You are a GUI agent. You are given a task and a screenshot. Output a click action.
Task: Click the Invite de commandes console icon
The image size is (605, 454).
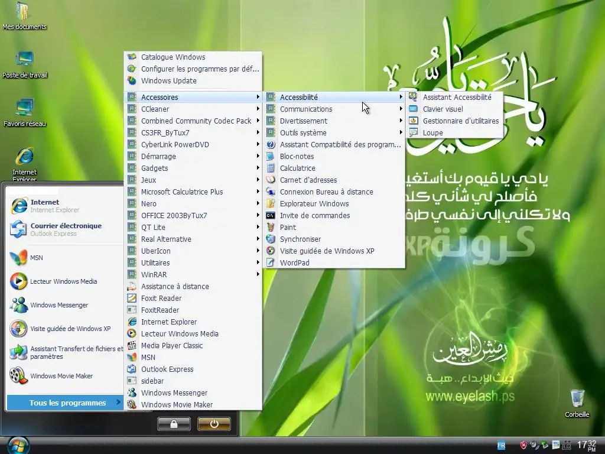tap(271, 215)
